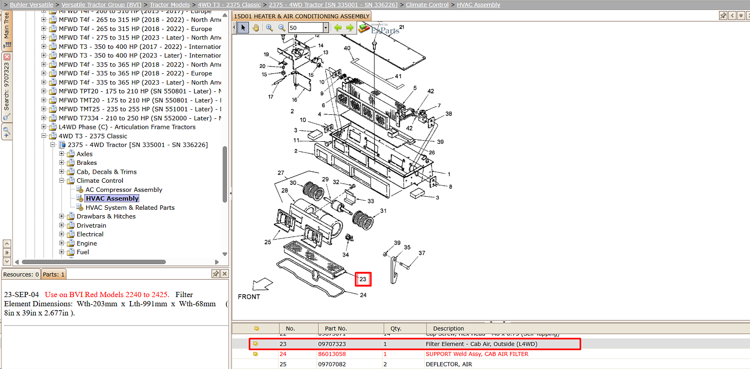Open the zoom level dropdown arrow

(x=325, y=28)
